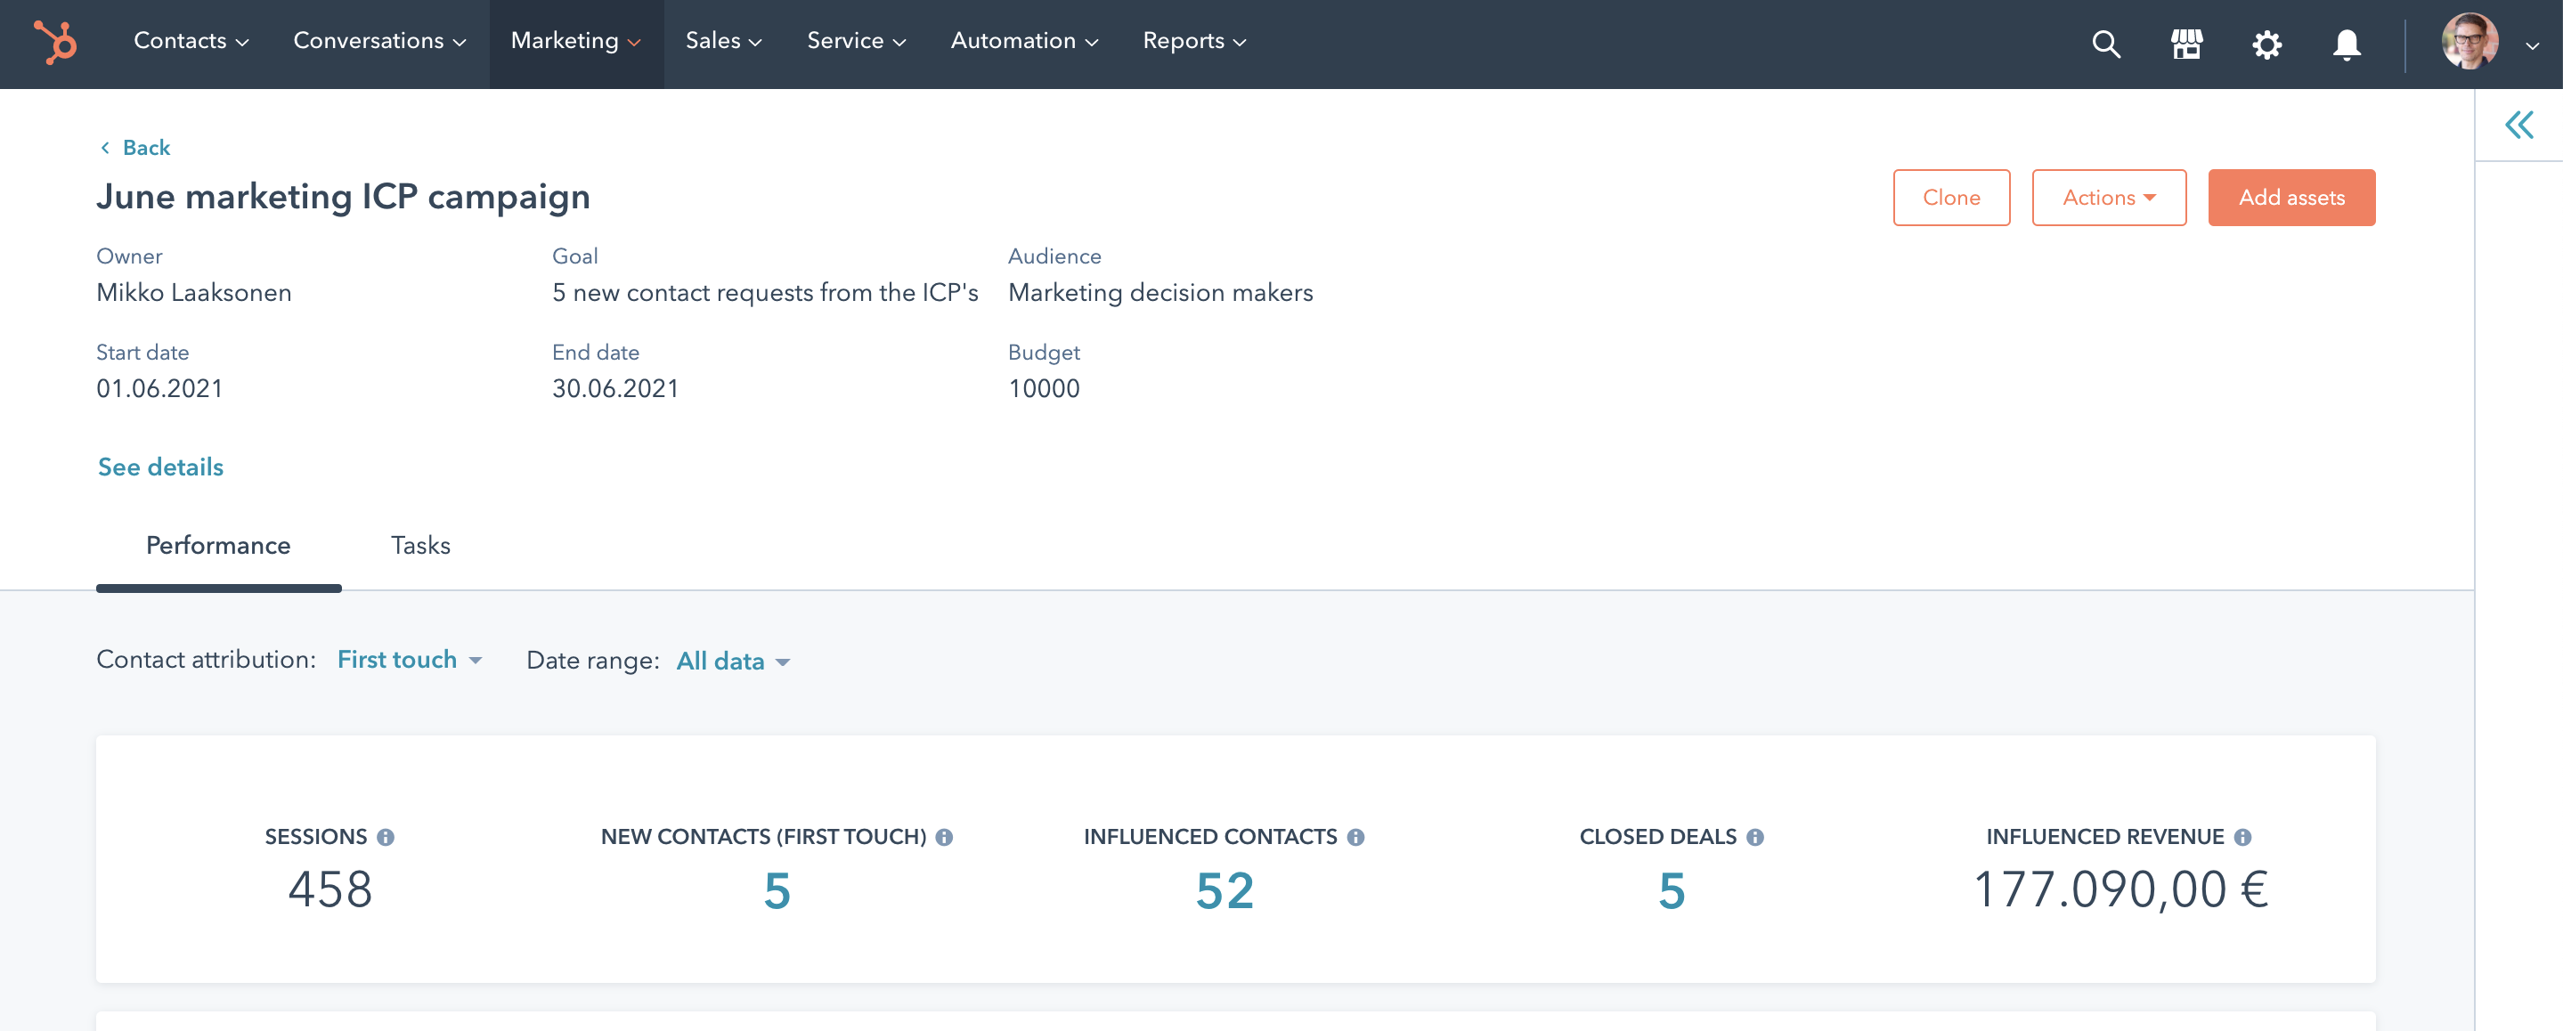Change contact attribution from First touch

(408, 659)
